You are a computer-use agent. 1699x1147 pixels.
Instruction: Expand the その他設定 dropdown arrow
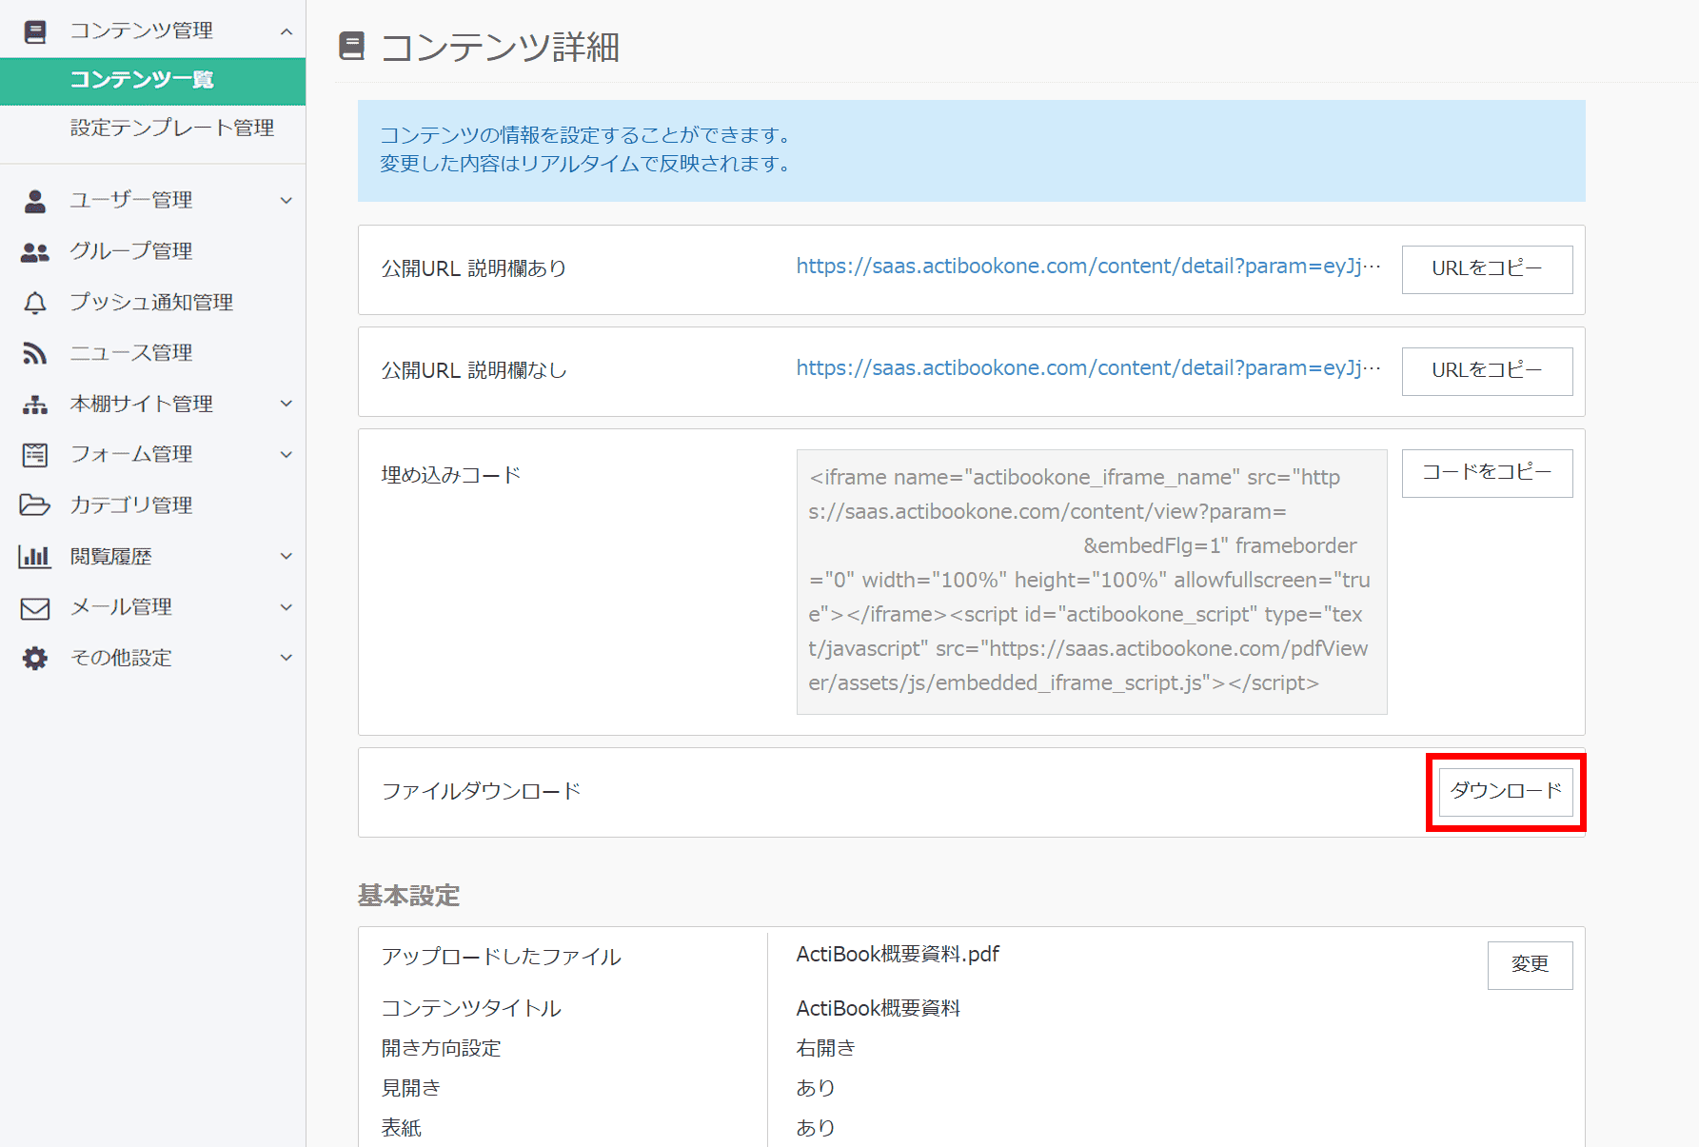286,658
